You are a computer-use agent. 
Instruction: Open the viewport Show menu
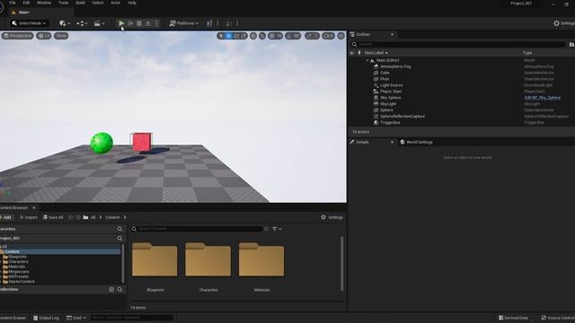click(61, 36)
